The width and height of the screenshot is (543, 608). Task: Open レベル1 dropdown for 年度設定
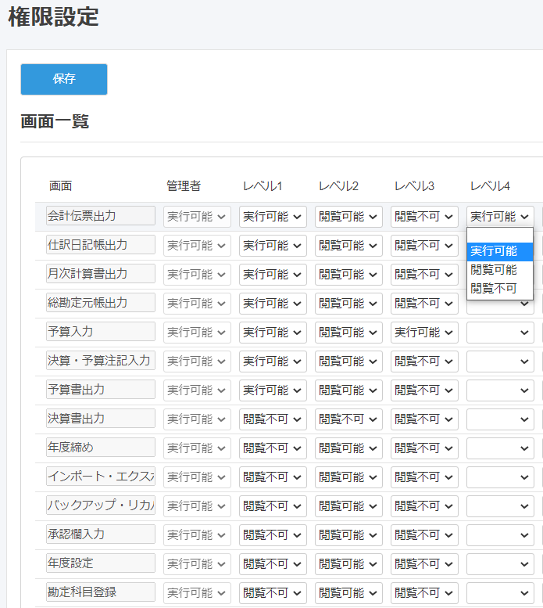(x=273, y=564)
